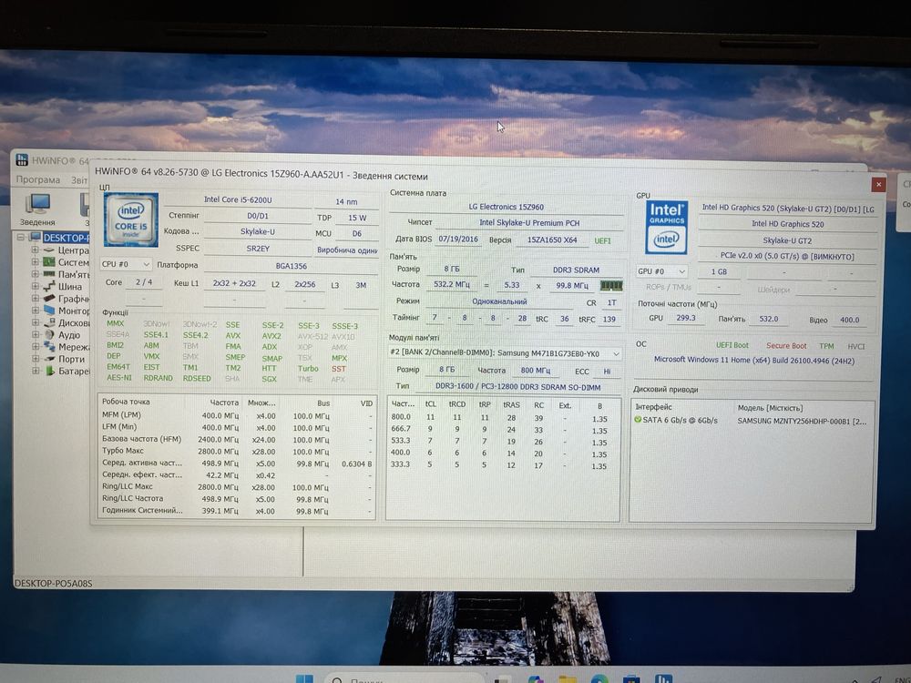Click the battery icon beside Батарея tree item

point(49,371)
